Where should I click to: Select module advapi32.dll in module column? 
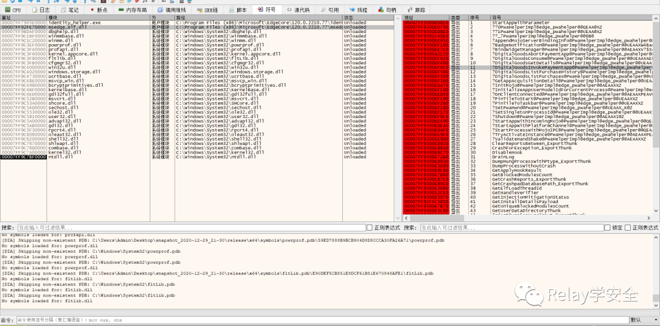(65, 121)
